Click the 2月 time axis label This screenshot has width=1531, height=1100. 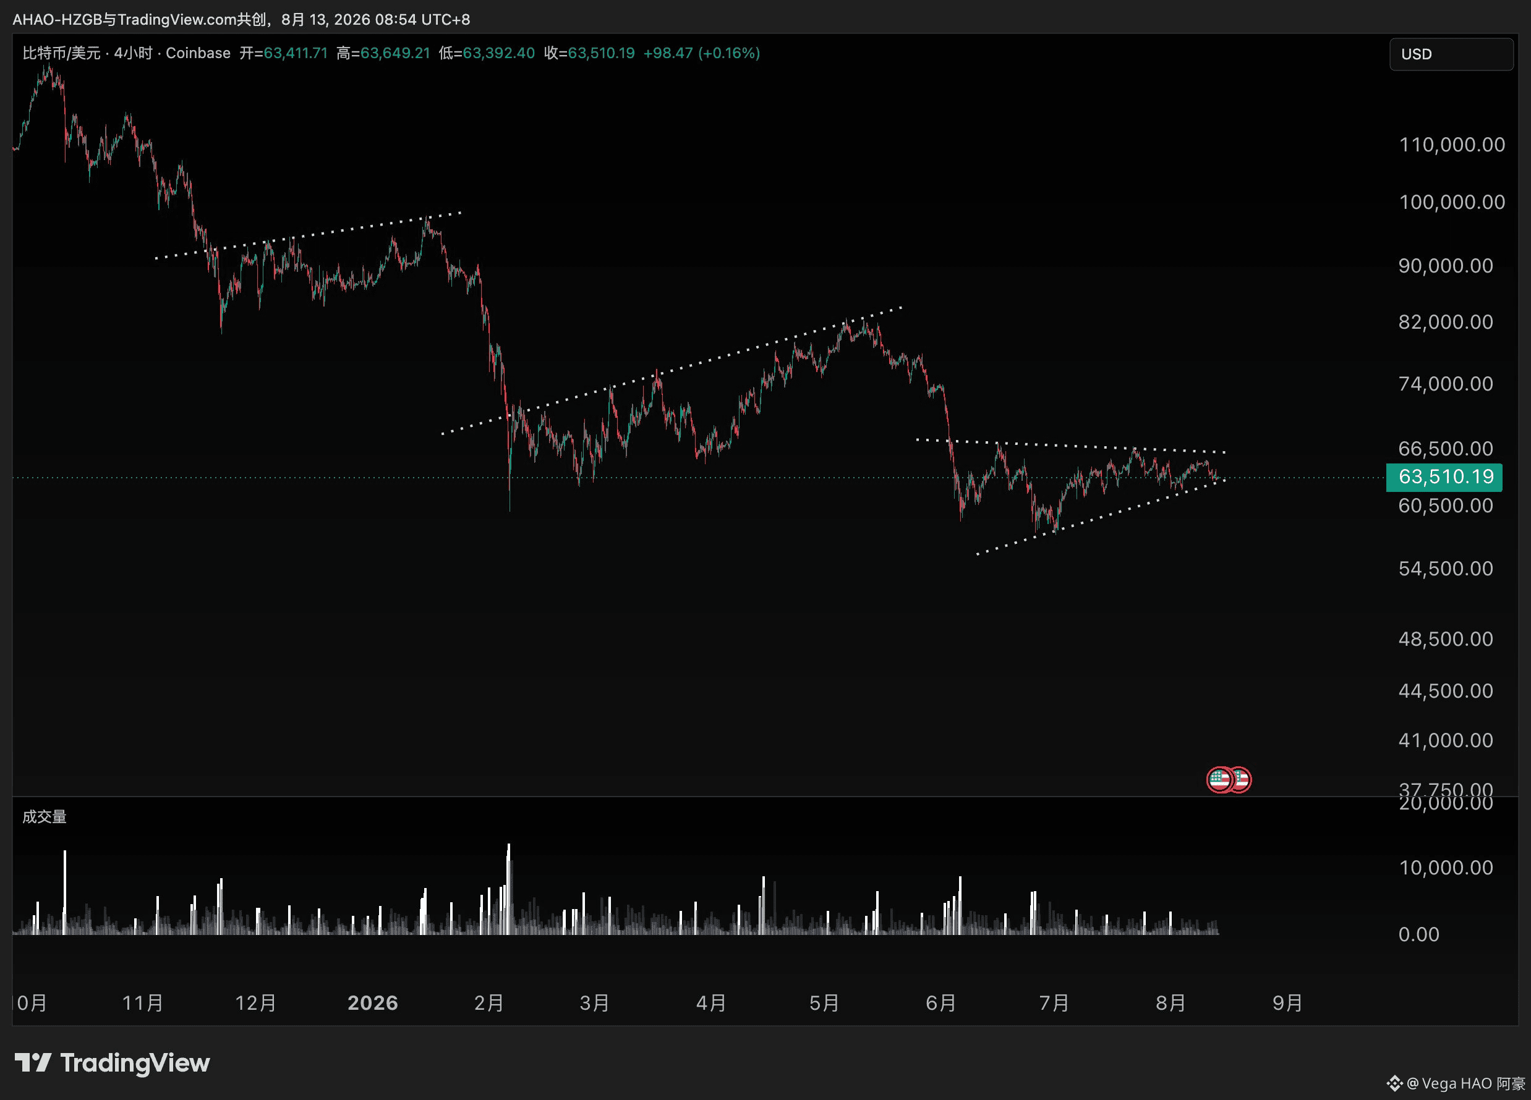click(x=488, y=1003)
